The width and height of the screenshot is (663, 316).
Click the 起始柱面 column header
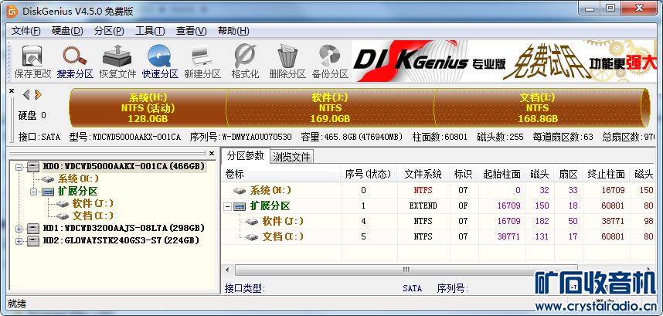tap(501, 174)
